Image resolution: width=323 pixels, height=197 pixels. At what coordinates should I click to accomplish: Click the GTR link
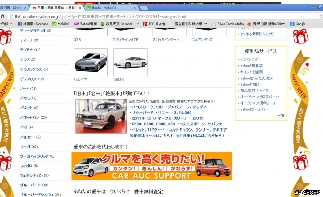[77, 40]
